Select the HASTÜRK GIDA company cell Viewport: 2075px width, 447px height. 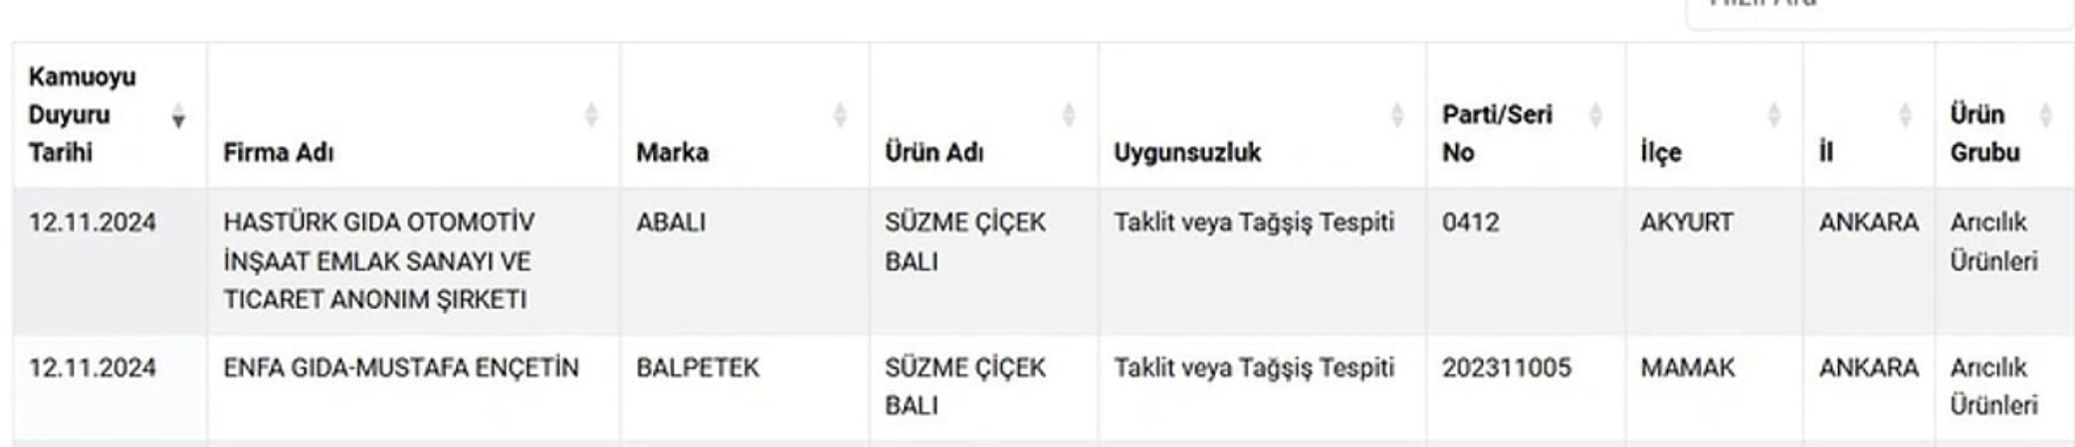(378, 260)
